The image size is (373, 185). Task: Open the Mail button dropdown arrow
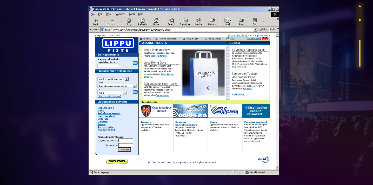pyautogui.click(x=231, y=20)
